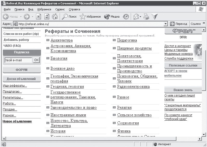Click the Print toolbar icon

pyautogui.click(x=147, y=17)
